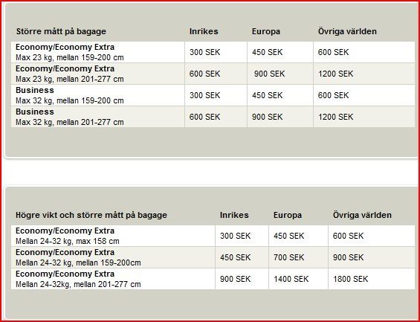
Task: Select the Europa column header in the first table
Action: coord(266,31)
